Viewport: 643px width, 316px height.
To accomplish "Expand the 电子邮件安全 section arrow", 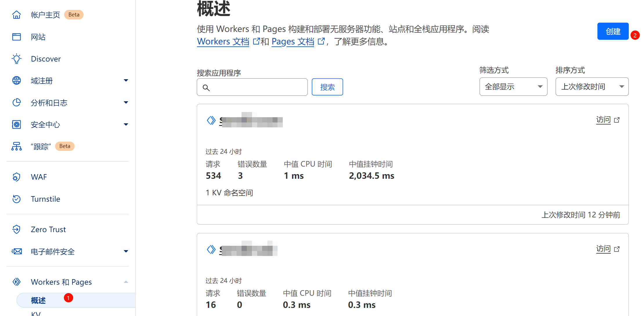I will (x=126, y=251).
